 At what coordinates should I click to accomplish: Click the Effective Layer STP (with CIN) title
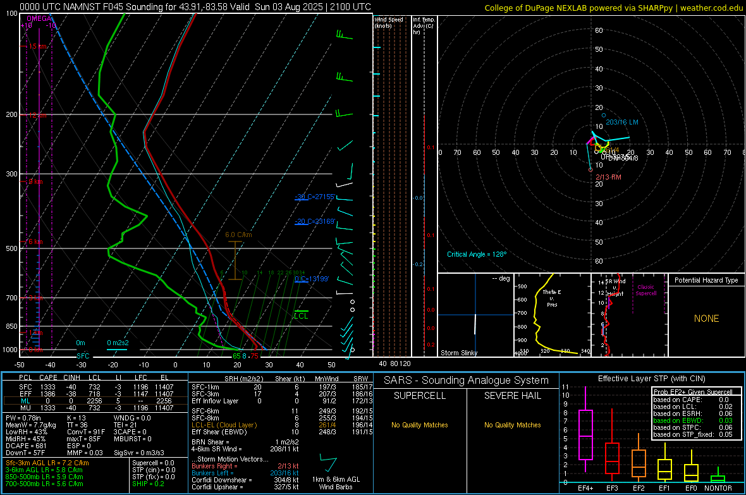pos(651,379)
